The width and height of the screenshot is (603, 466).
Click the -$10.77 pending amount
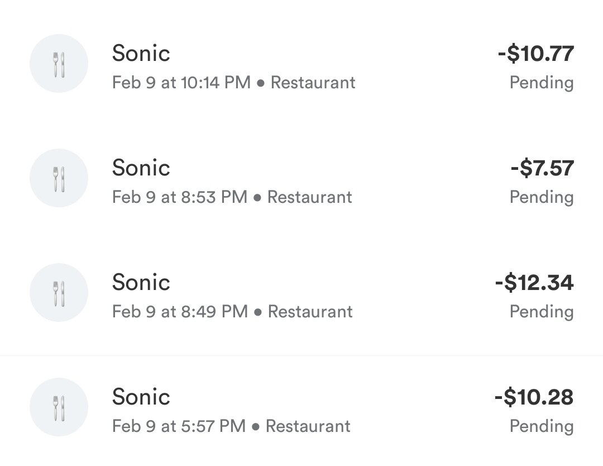(535, 54)
